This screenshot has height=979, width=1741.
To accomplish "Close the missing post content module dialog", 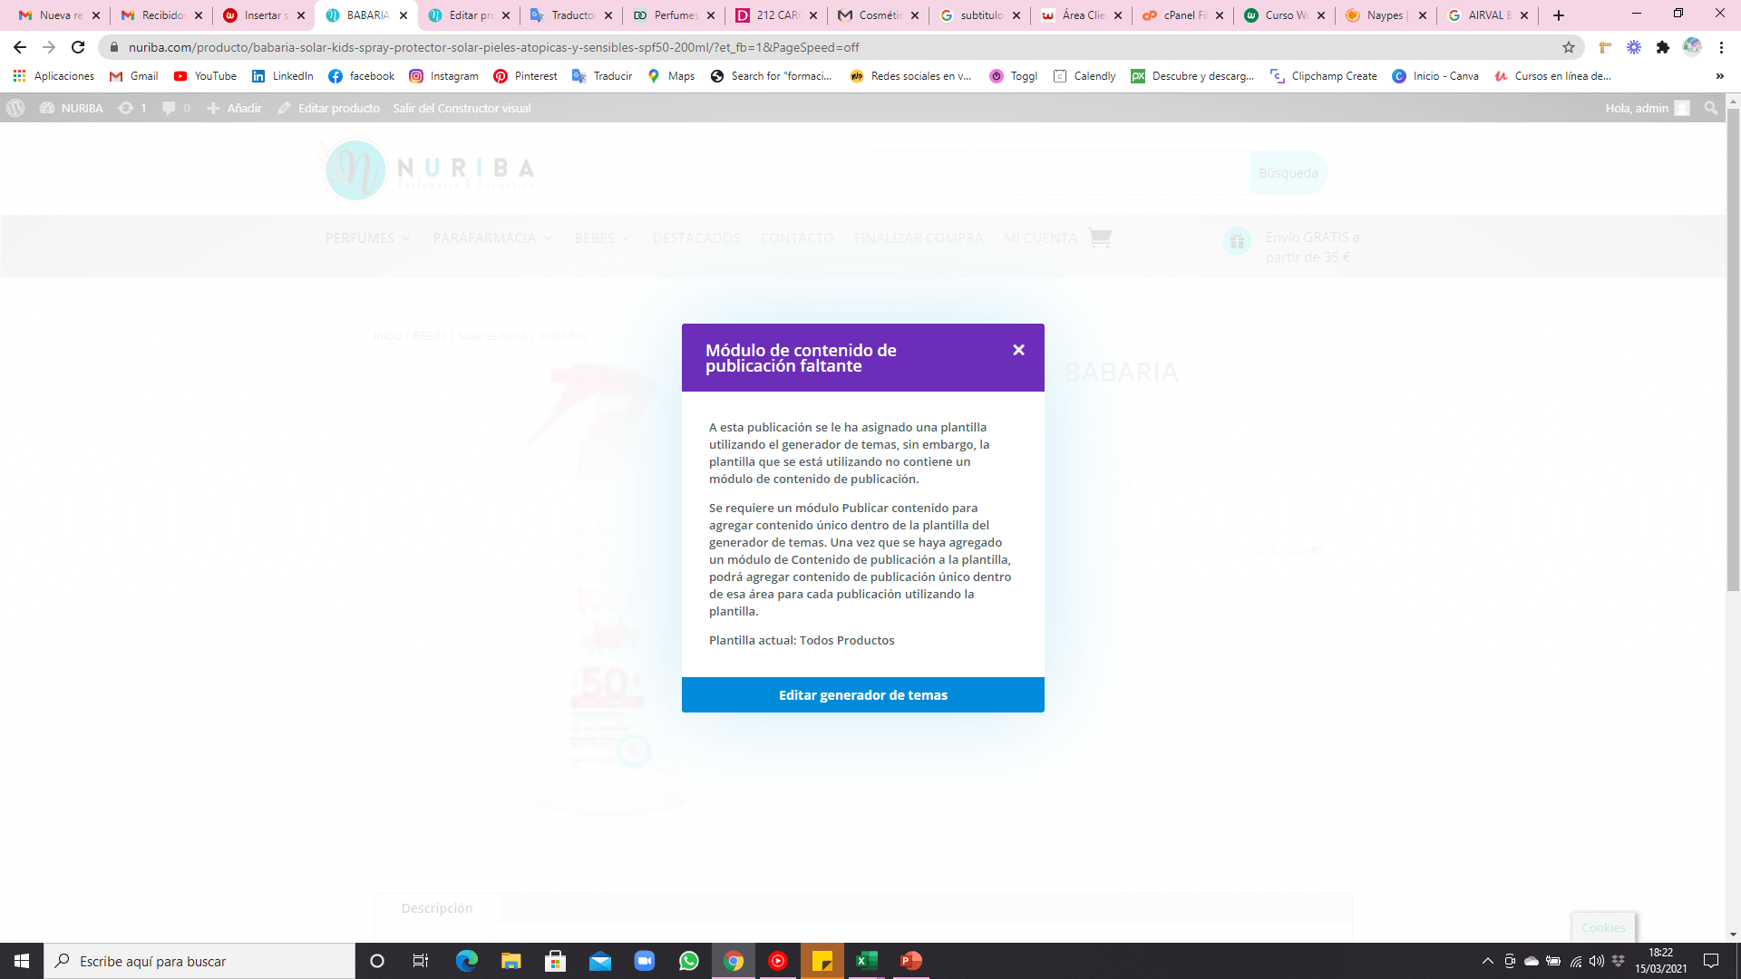I will (x=1018, y=350).
